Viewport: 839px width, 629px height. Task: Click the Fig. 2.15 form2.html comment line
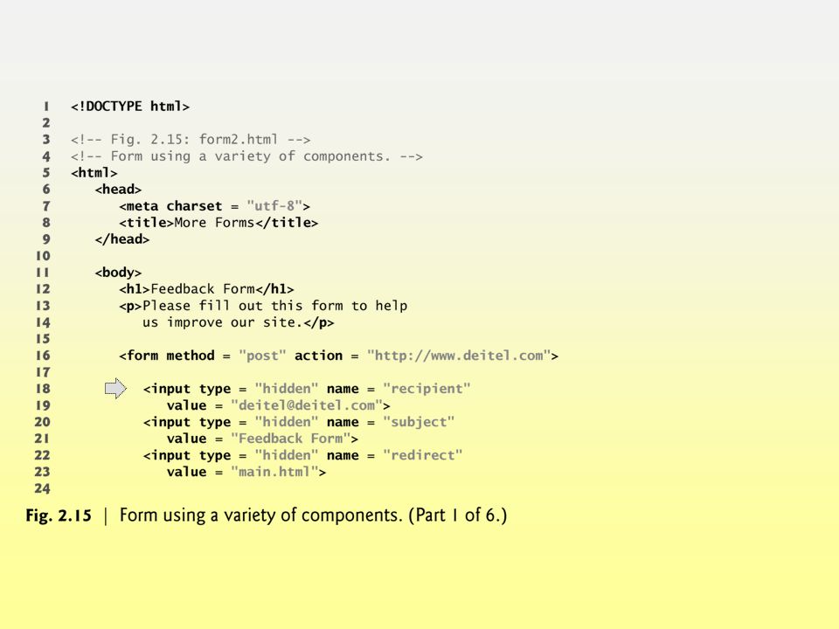191,140
